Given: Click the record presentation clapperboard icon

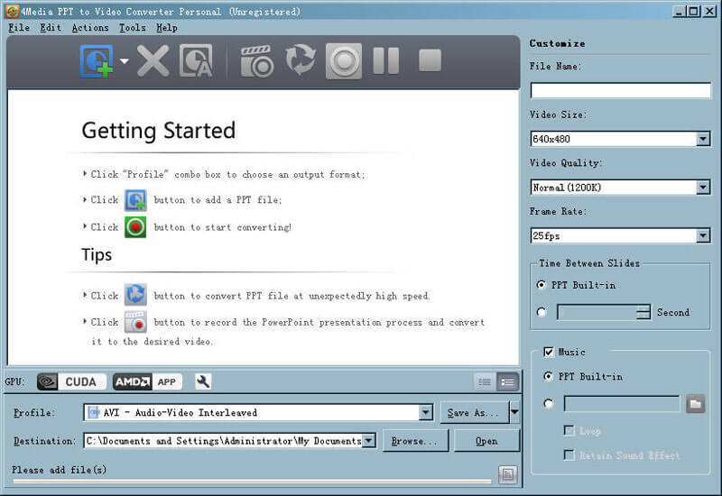Looking at the screenshot, I should (x=256, y=61).
